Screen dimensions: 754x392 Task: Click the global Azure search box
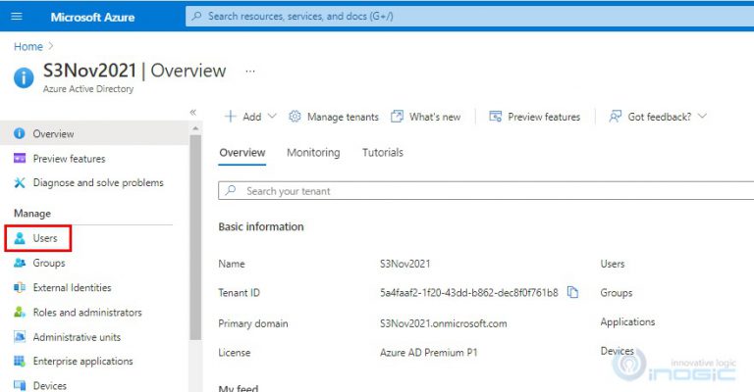(461, 17)
